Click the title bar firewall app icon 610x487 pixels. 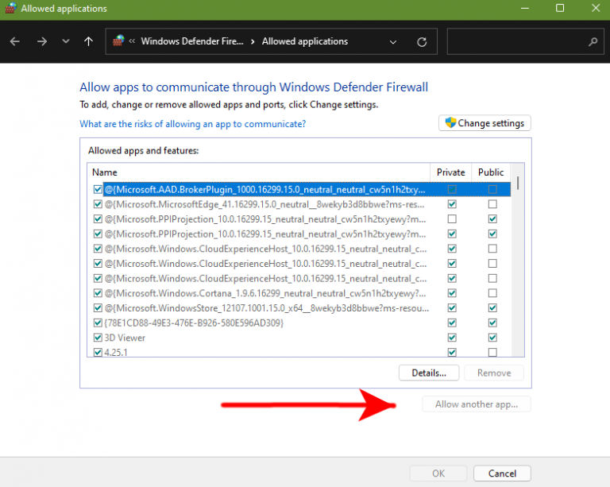(10, 8)
